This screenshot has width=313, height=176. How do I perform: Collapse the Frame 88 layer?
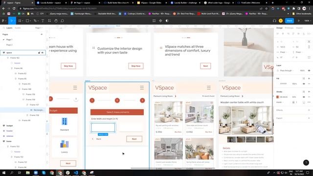point(12,68)
